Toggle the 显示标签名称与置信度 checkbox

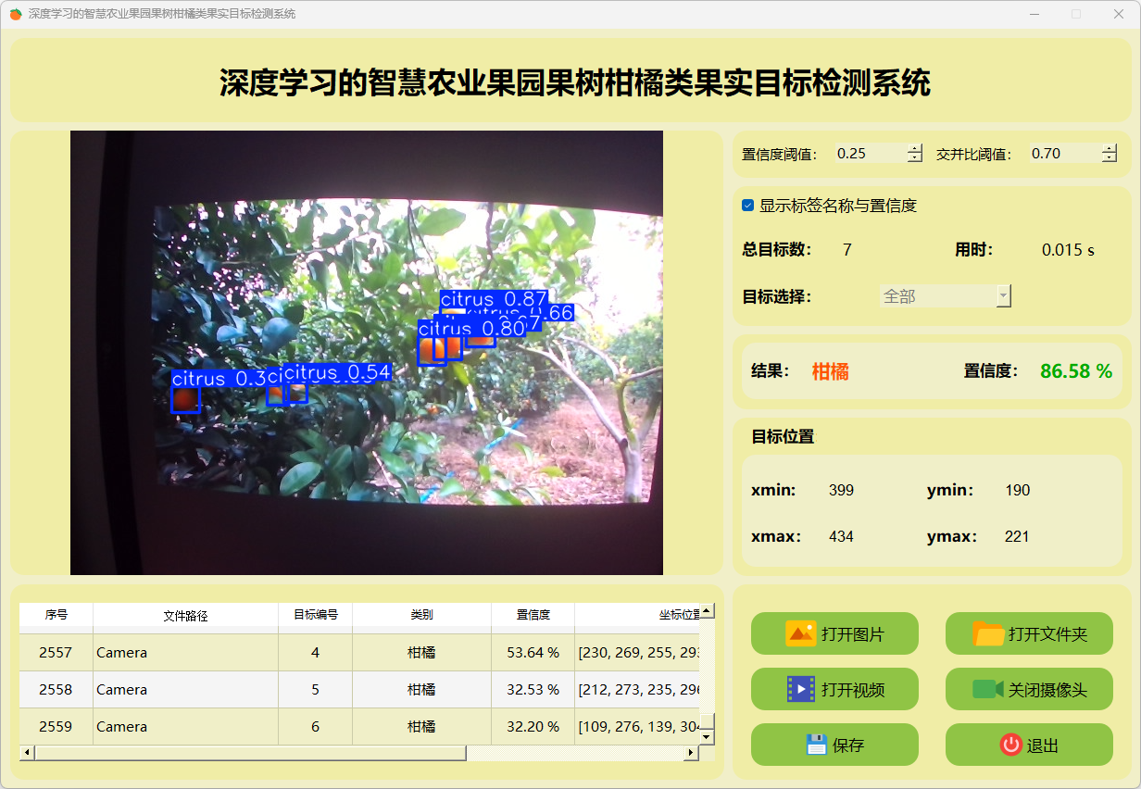(x=748, y=206)
